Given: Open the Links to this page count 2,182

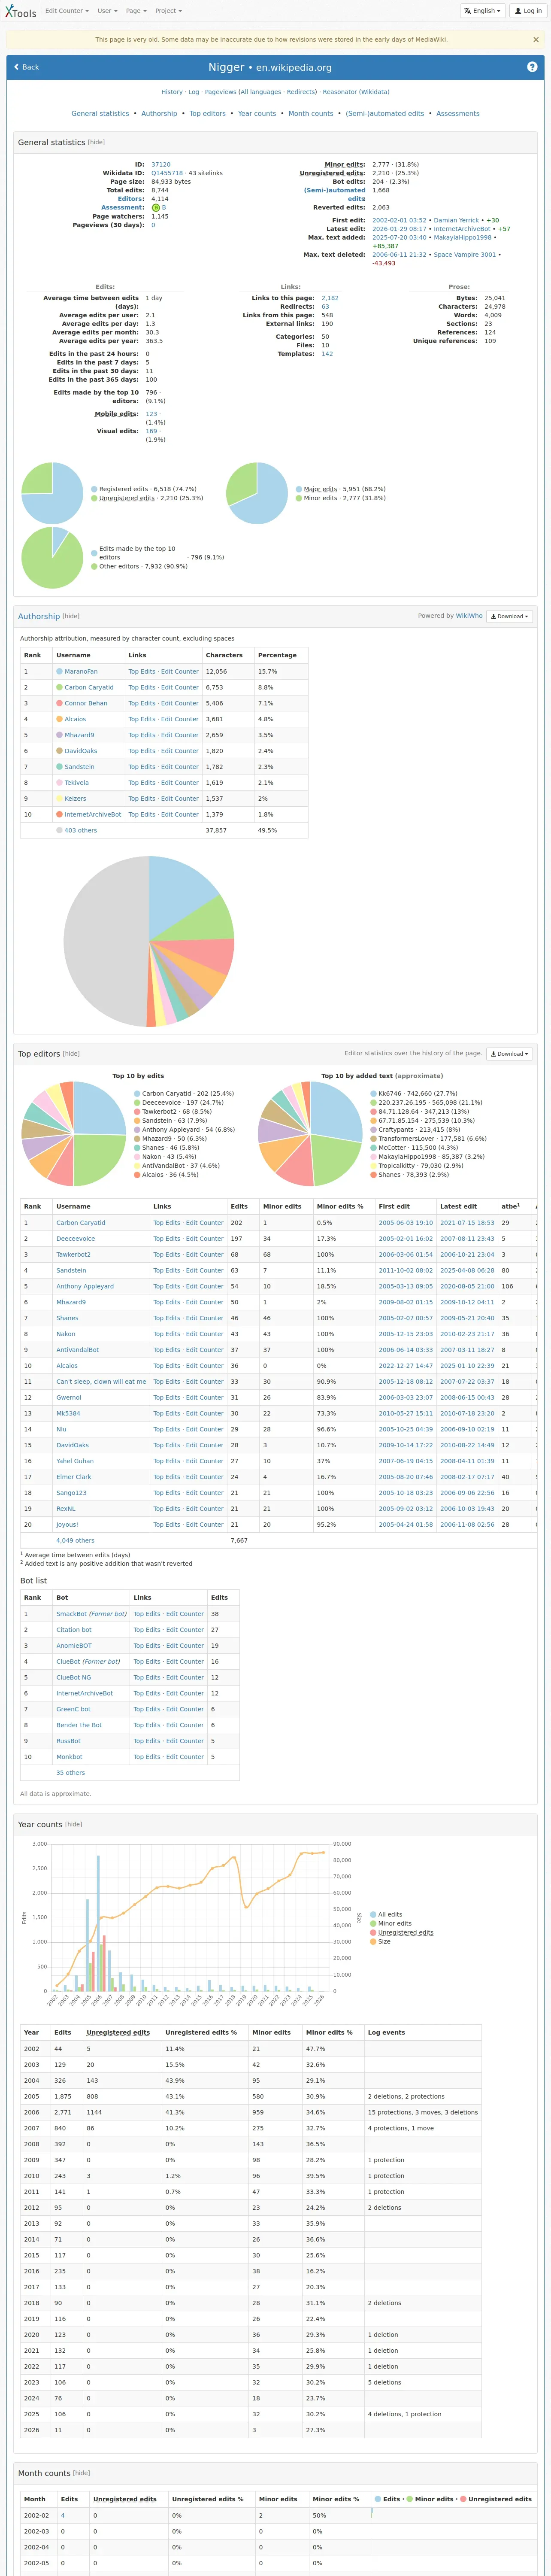Looking at the screenshot, I should 330,298.
